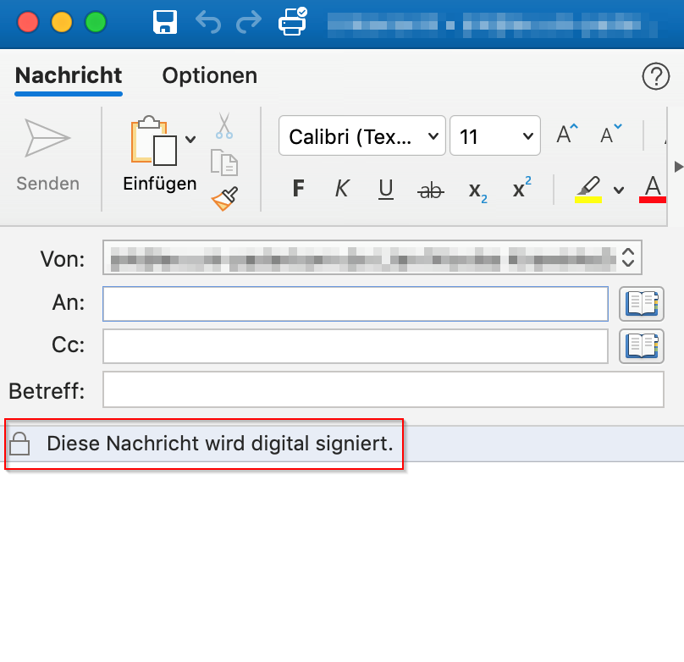Click the Senden button
684x662 pixels.
(47, 155)
